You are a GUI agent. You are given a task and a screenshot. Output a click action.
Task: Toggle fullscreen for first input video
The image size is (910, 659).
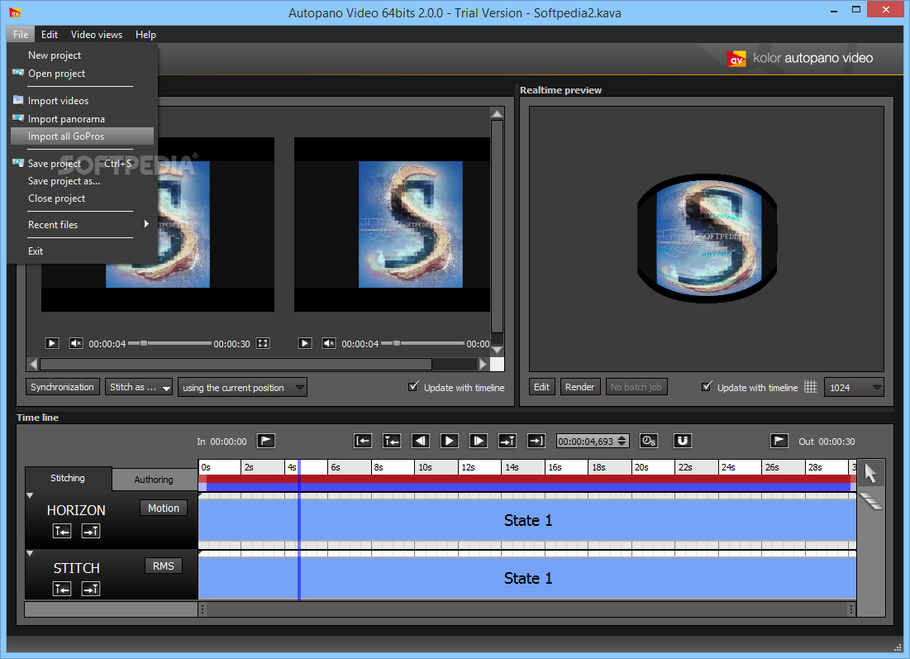263,343
